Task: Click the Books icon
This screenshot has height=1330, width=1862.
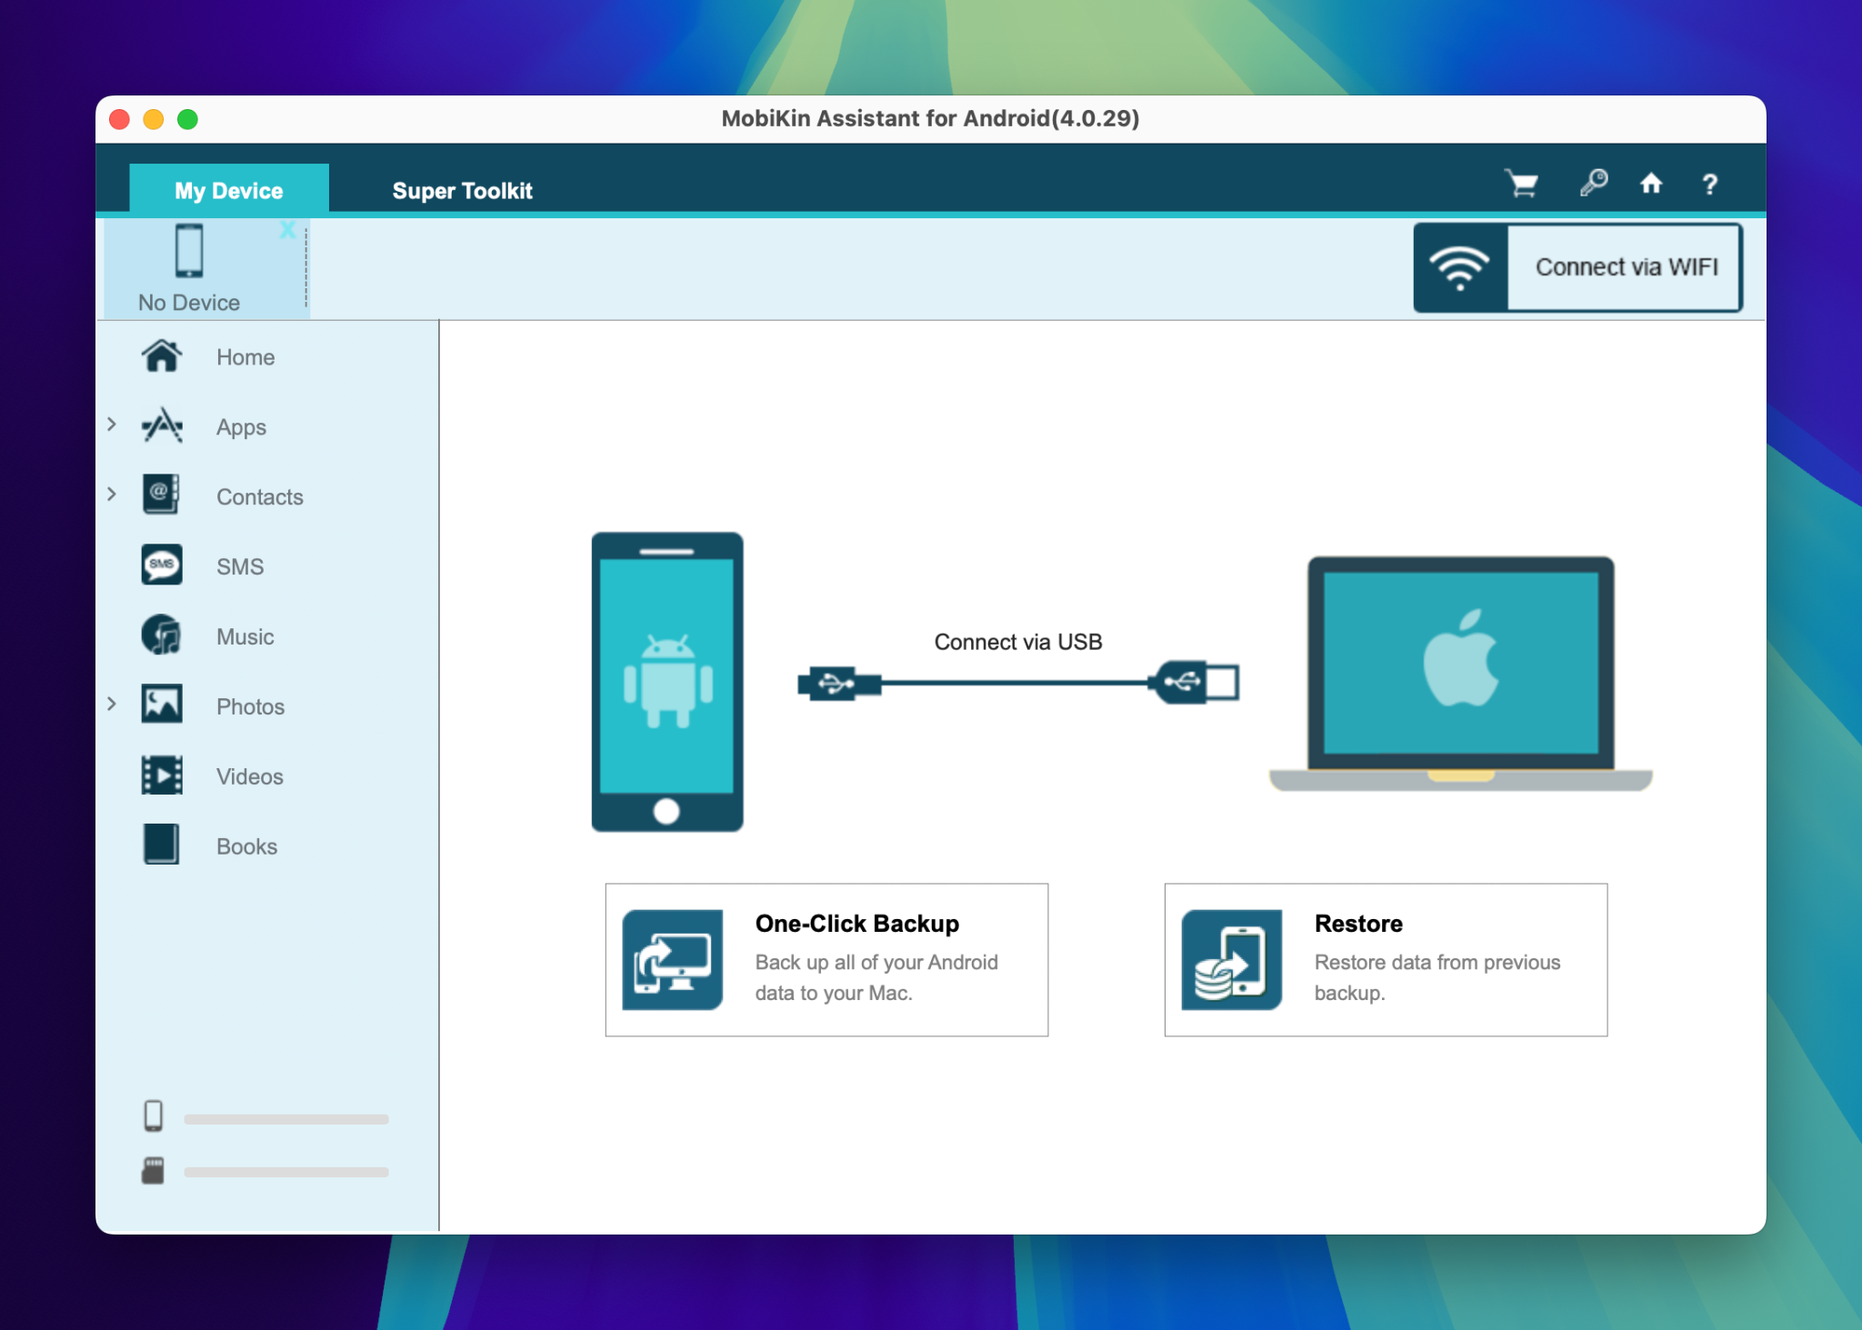Action: [x=162, y=845]
